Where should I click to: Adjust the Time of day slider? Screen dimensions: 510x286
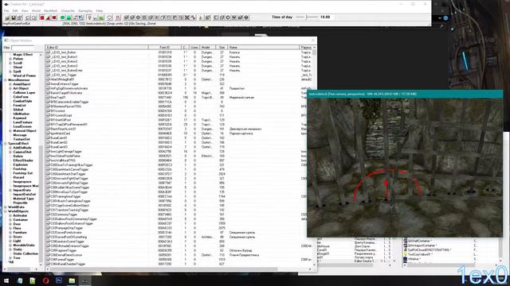[306, 17]
